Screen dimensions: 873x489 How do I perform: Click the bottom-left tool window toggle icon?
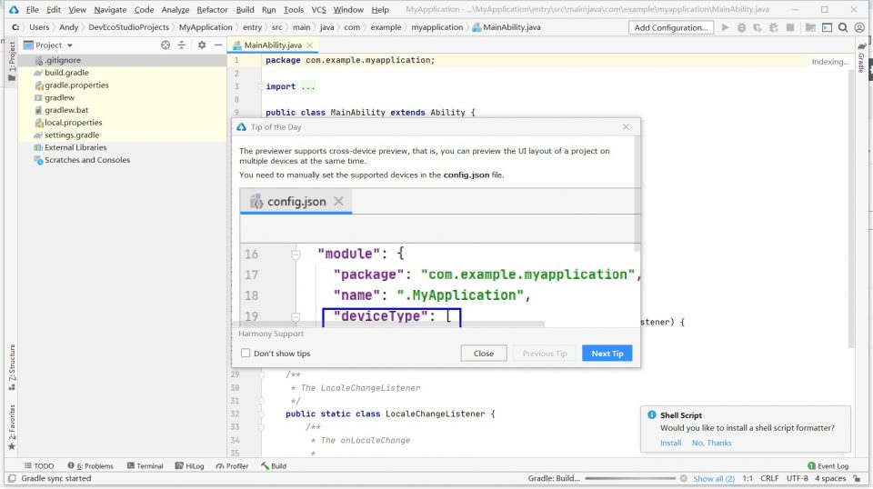click(12, 478)
